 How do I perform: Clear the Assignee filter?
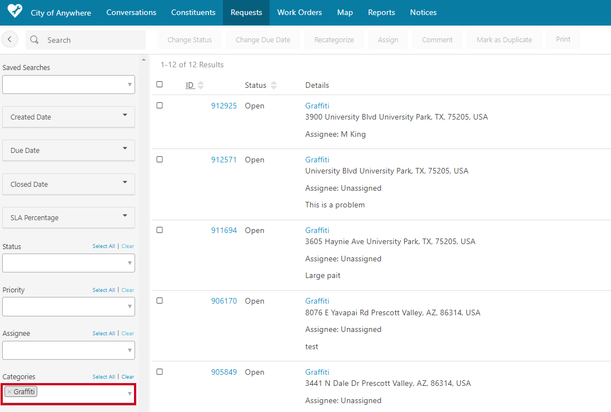128,333
